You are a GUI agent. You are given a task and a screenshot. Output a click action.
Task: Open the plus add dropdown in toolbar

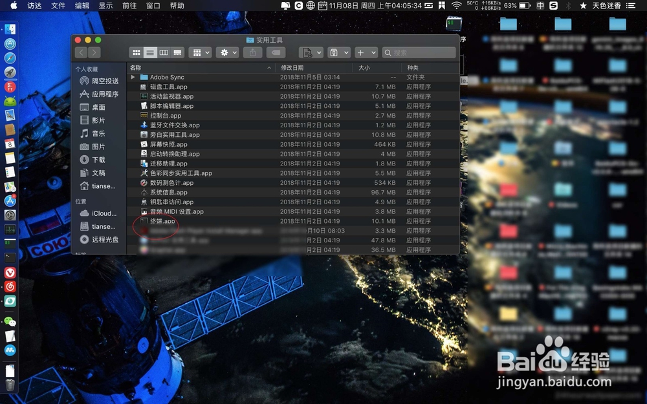366,52
